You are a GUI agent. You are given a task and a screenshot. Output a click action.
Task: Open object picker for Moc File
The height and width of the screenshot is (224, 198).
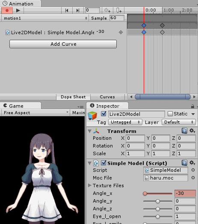(193, 178)
